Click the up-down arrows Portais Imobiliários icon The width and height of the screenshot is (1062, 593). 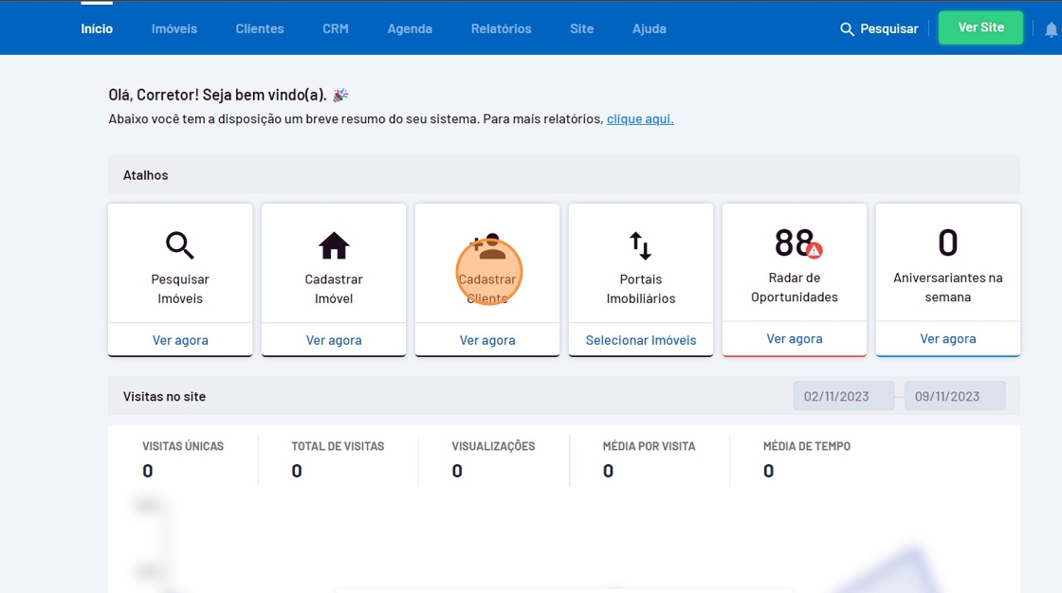pos(641,245)
